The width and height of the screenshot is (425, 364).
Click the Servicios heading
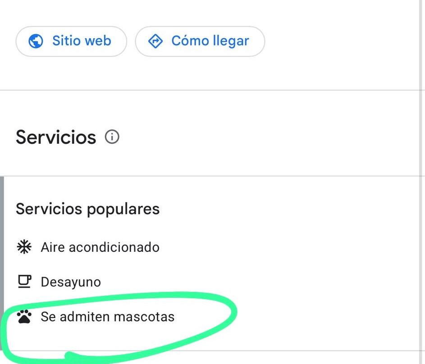tap(56, 137)
